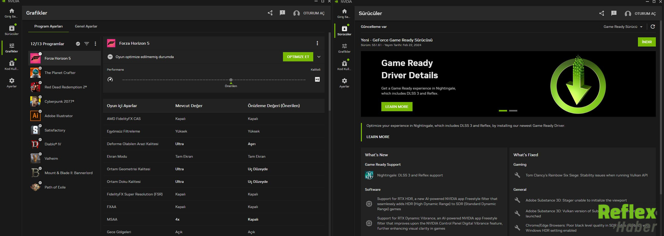Select Valheim in program list
This screenshot has height=236, width=664.
[x=64, y=158]
